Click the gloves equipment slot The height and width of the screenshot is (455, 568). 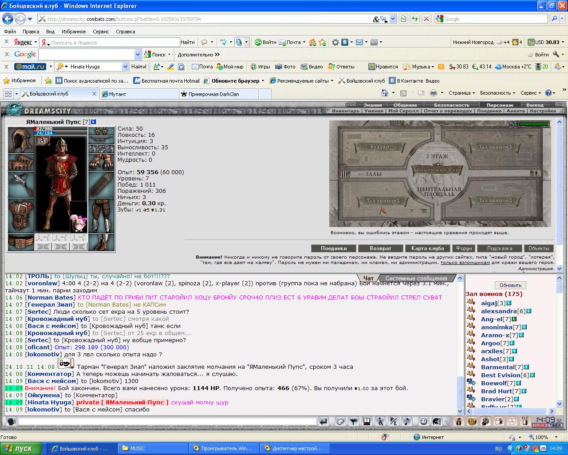tap(101, 162)
